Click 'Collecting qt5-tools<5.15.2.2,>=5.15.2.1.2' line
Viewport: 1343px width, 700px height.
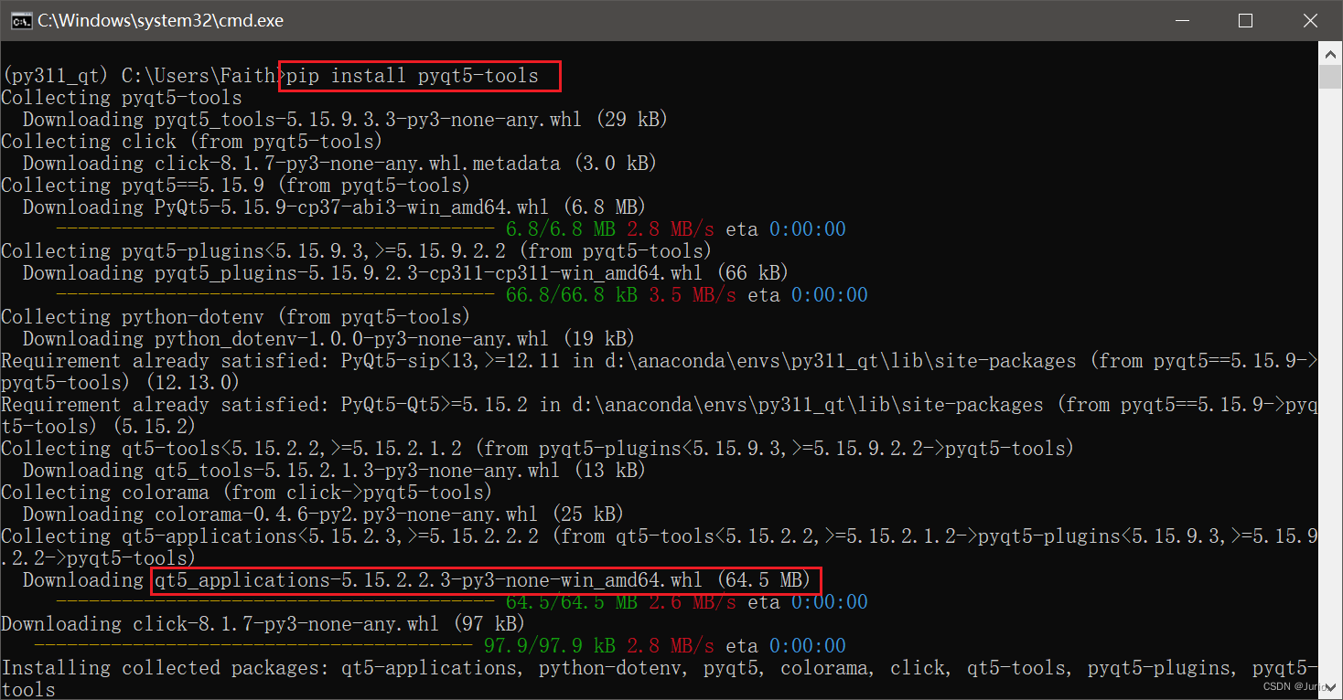[x=538, y=449]
